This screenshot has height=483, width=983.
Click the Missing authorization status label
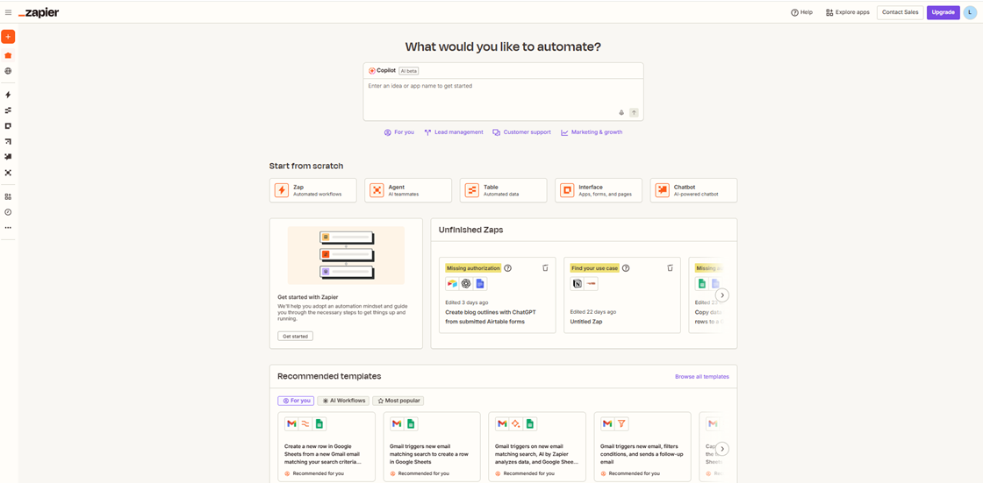pos(473,268)
